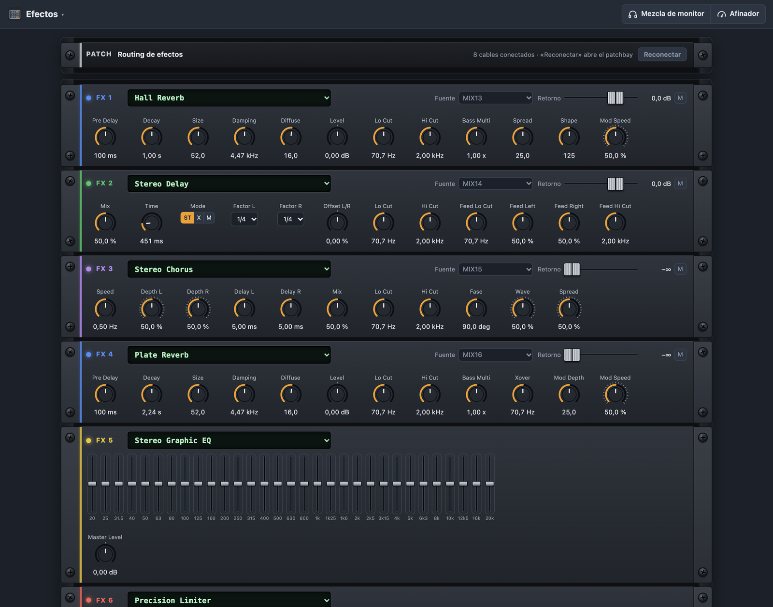Click the Afinador tuner icon
Image resolution: width=773 pixels, height=607 pixels.
(x=721, y=14)
